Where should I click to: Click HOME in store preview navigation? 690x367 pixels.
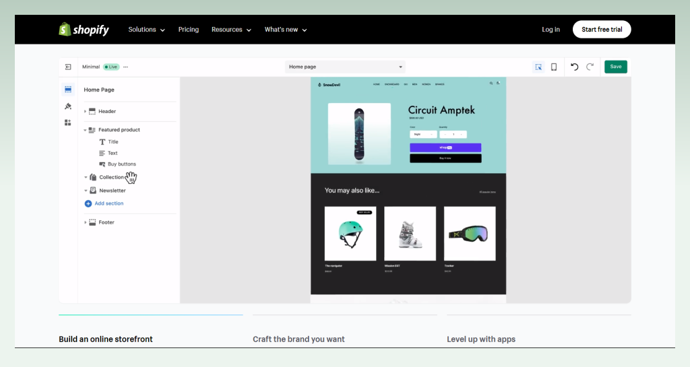(376, 84)
